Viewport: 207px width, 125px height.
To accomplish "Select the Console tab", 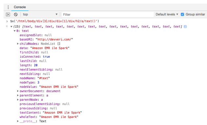I will coord(20,7).
